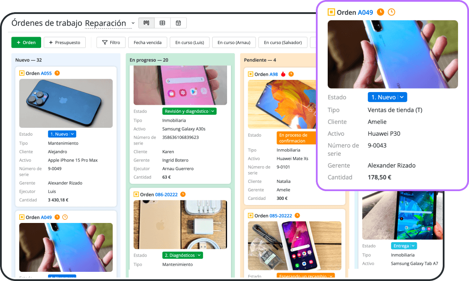Viewport: 469px width, 281px height.
Task: Click the orange clock icon on Orden A98
Action: click(291, 74)
